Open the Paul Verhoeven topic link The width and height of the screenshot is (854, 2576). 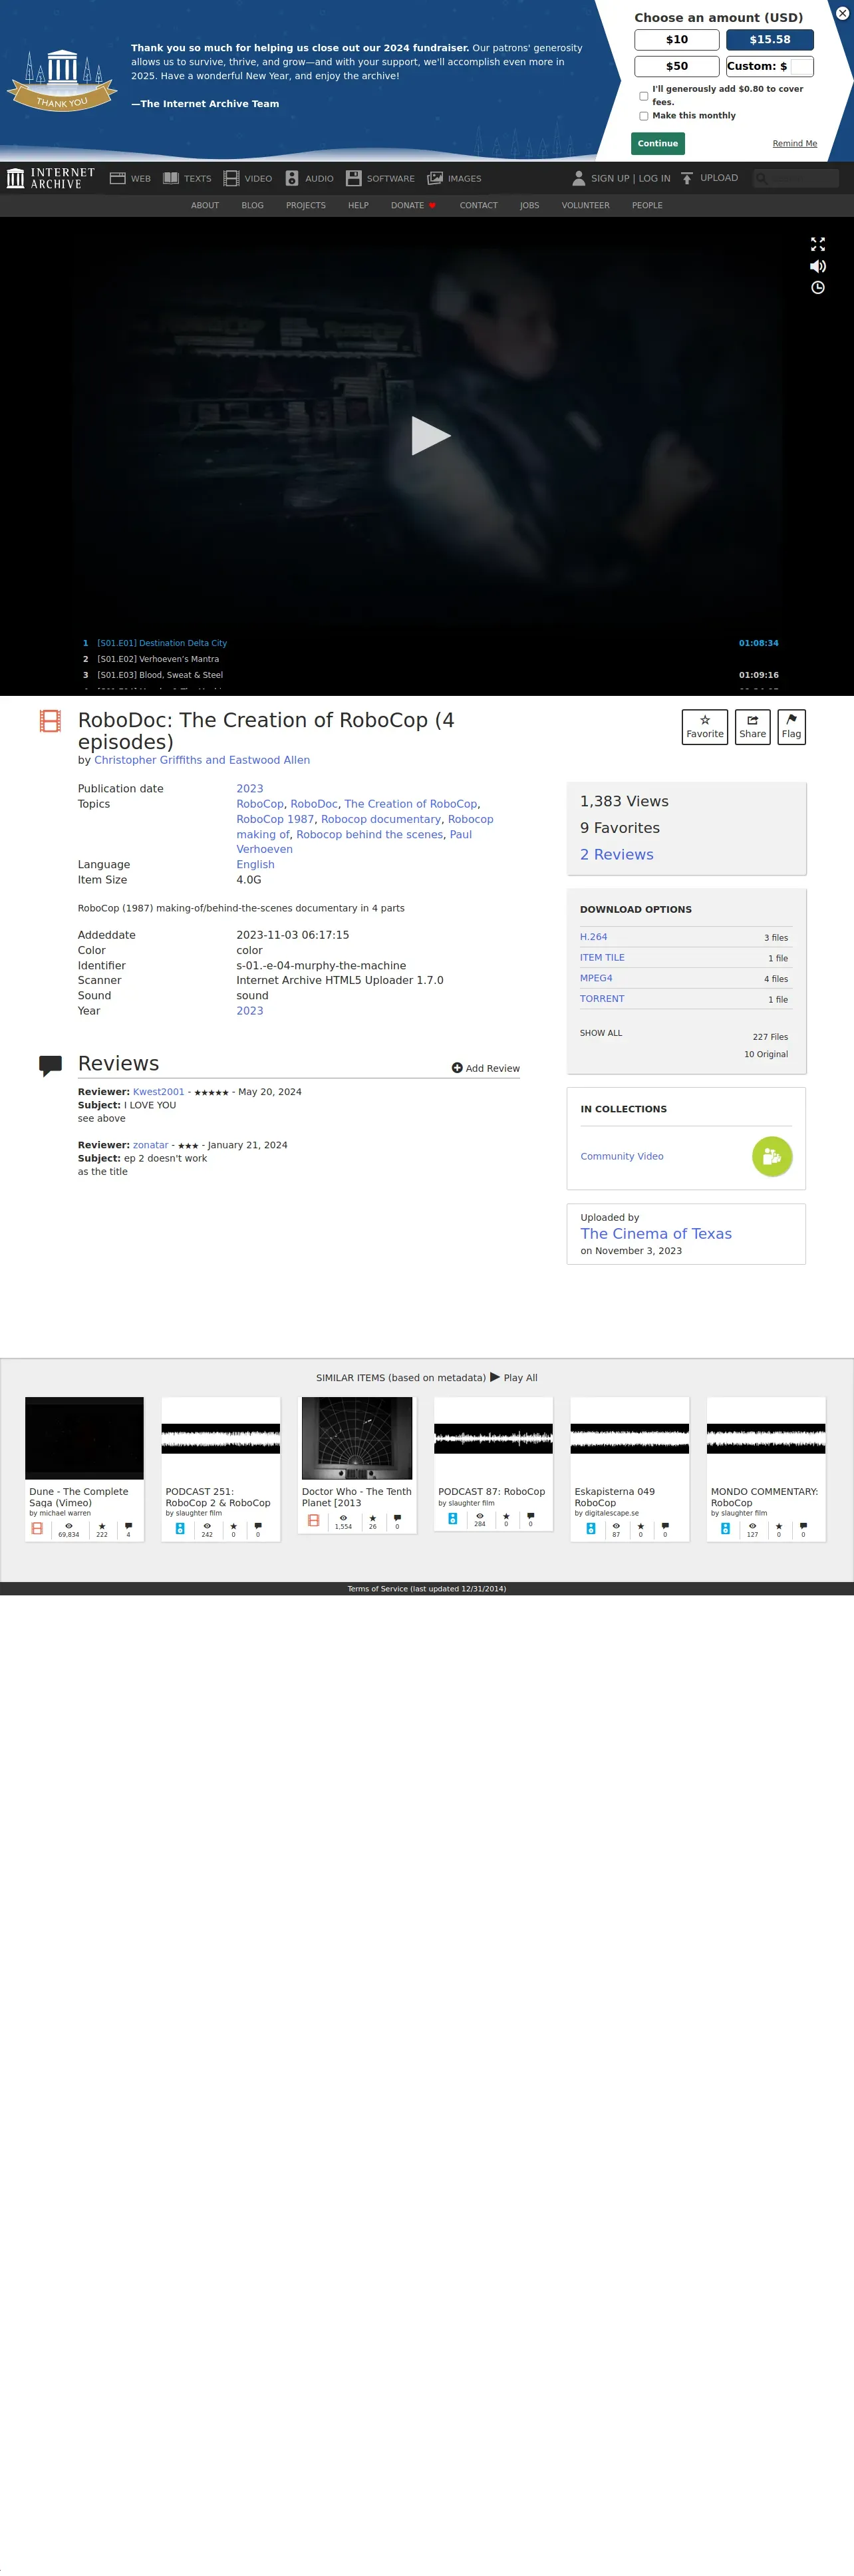(x=354, y=842)
